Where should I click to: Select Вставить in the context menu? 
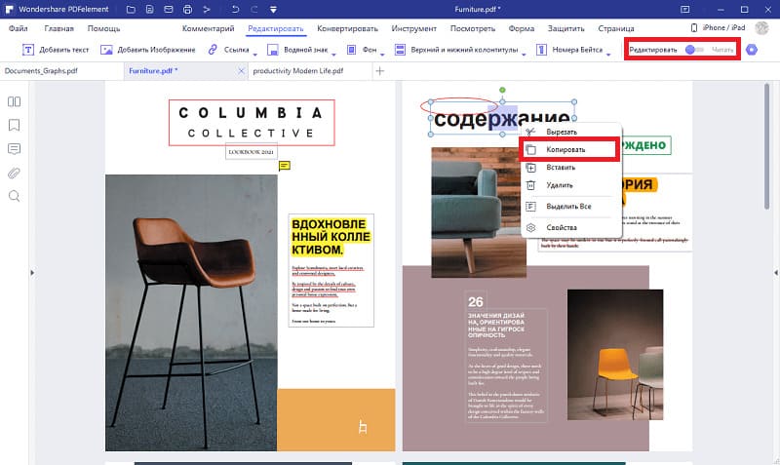(x=571, y=168)
